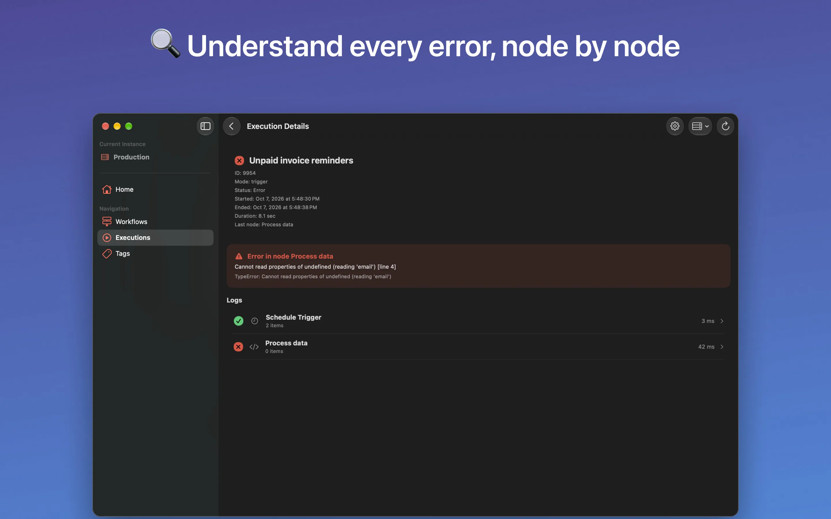831x519 pixels.
Task: Open Workflows in the sidebar
Action: [x=155, y=222]
